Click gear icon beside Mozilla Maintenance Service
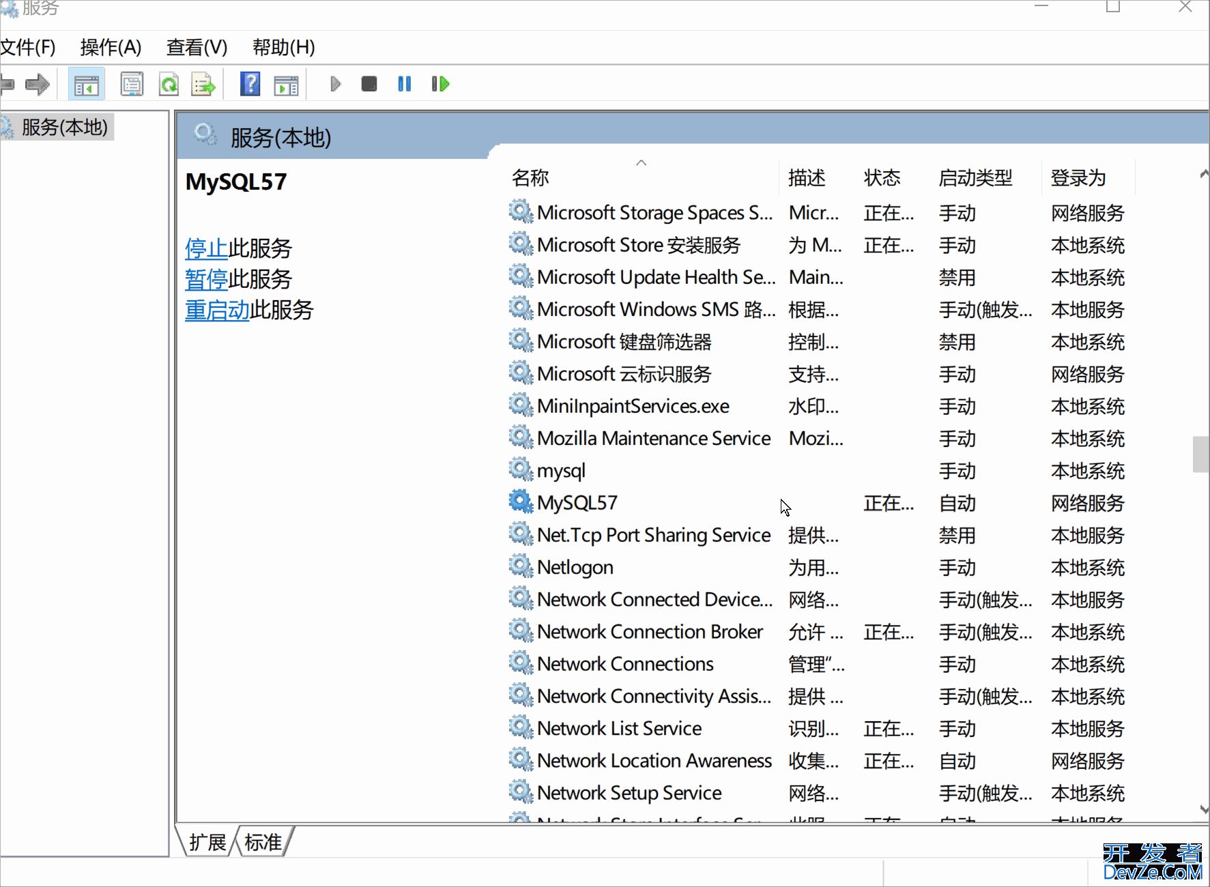The image size is (1210, 887). (521, 437)
